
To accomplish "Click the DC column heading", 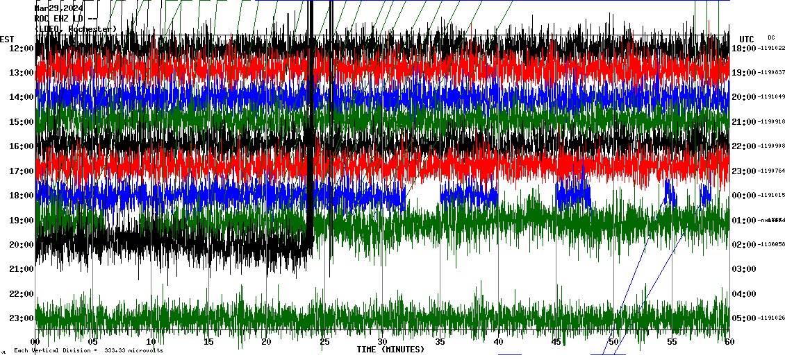I will [x=771, y=37].
